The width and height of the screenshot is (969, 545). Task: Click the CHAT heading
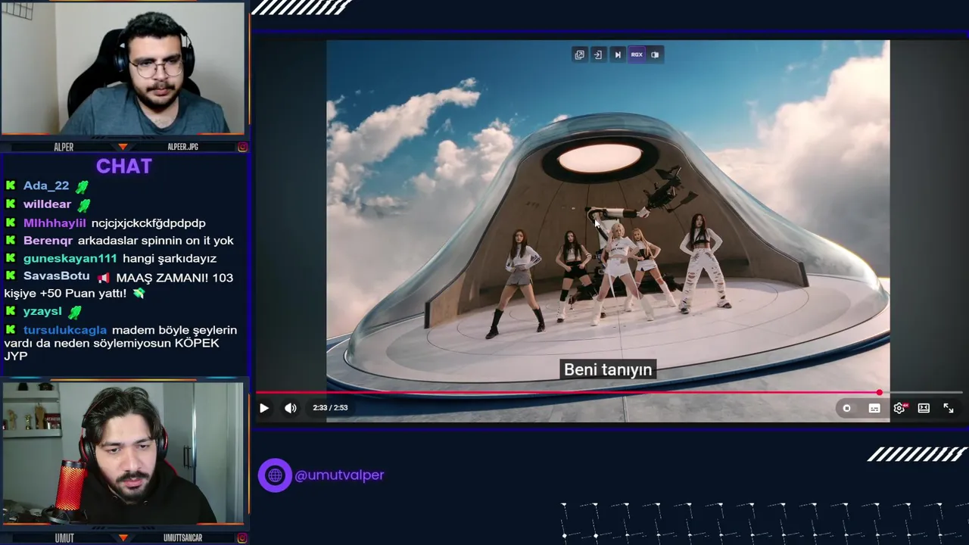pos(123,167)
